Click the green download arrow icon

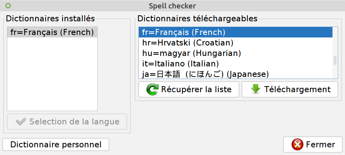pos(255,89)
